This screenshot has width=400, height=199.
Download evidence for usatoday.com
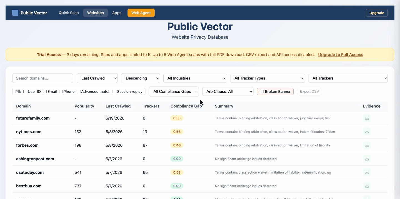(367, 172)
